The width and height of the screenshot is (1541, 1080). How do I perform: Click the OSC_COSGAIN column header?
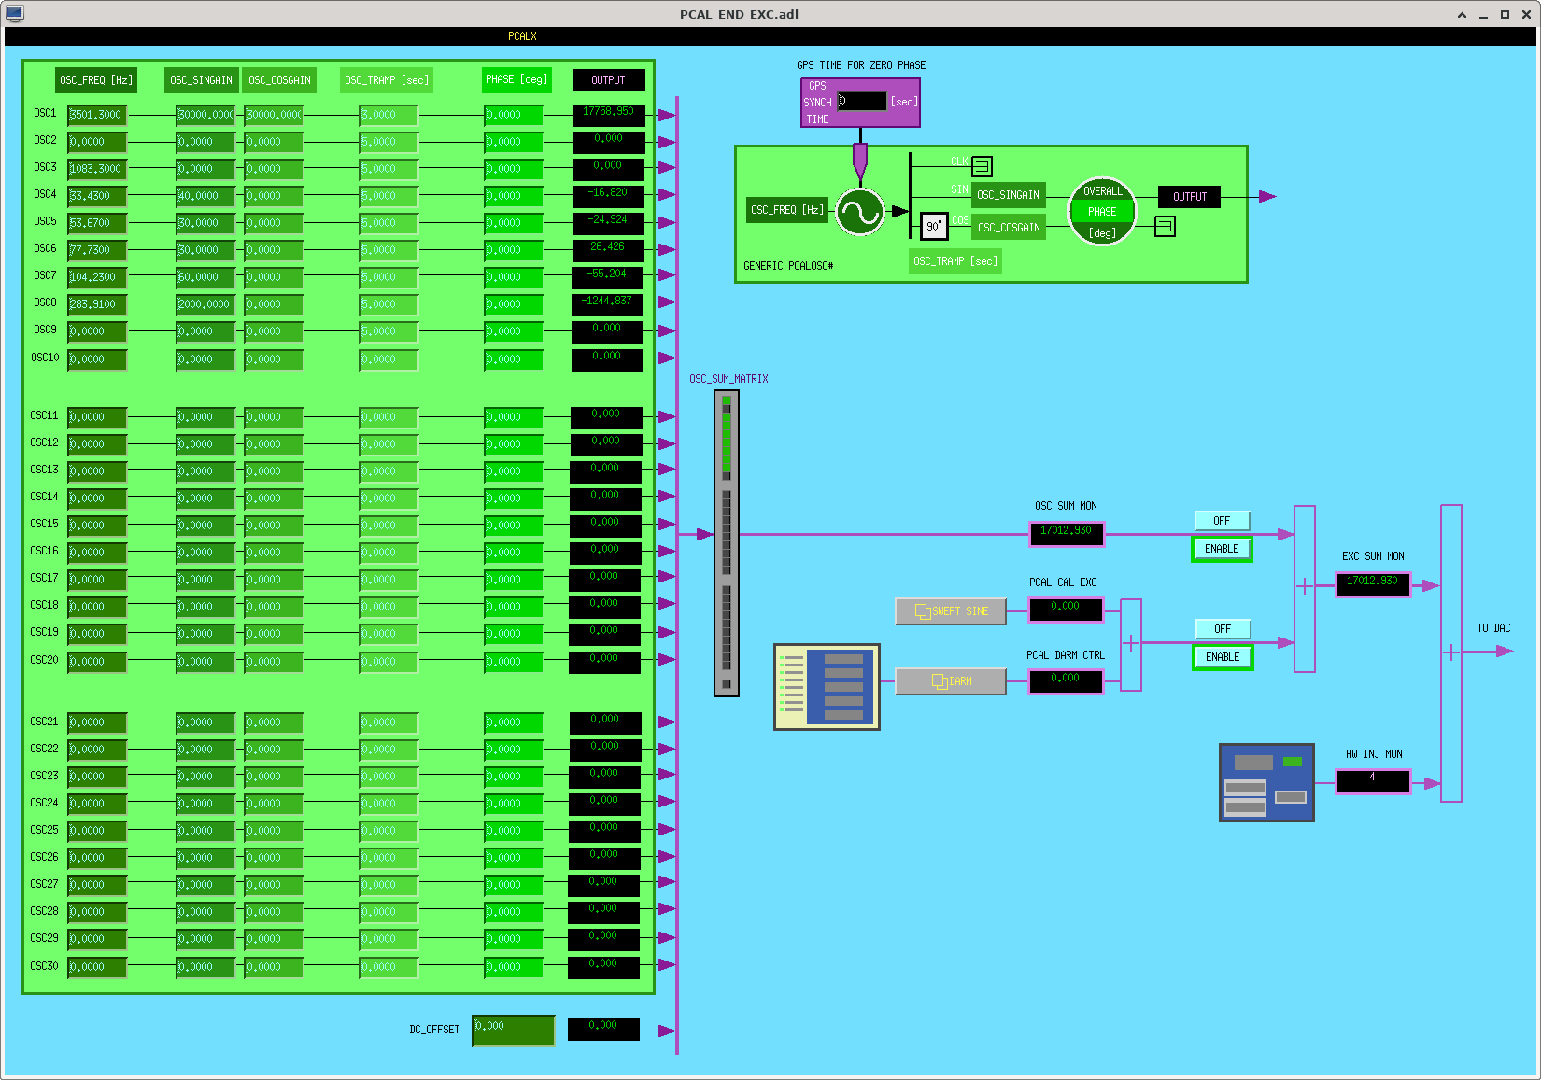point(279,80)
